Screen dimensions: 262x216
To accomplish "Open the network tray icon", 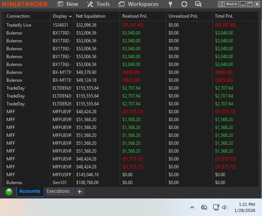I will pyautogui.click(x=216, y=207).
